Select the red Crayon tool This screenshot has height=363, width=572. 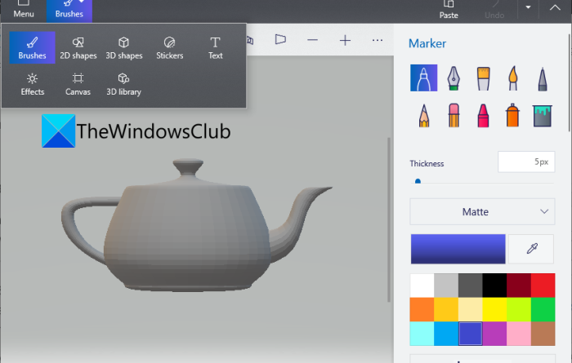click(x=483, y=115)
